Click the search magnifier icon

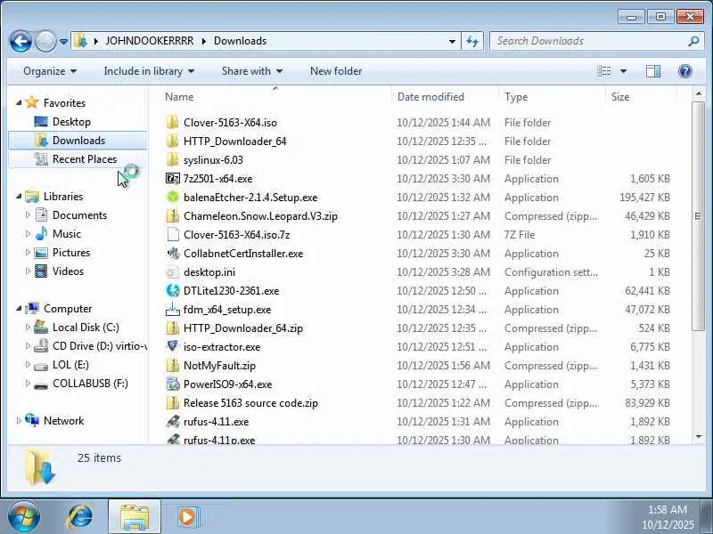click(x=694, y=41)
